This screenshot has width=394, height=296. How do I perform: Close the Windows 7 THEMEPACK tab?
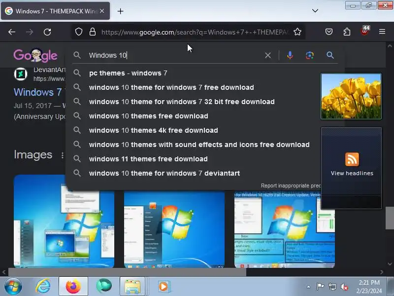[x=102, y=11]
